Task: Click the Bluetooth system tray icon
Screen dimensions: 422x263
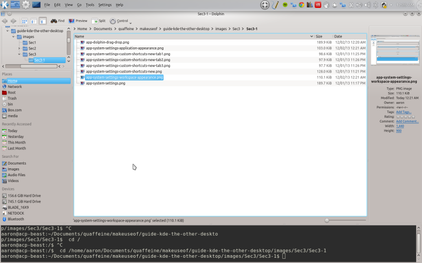Action: (376, 5)
